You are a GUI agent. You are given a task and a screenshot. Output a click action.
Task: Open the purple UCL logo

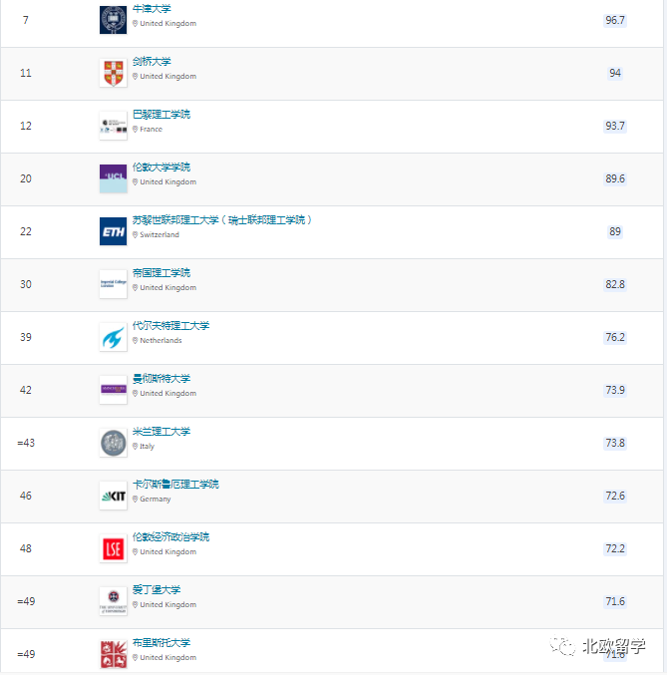tap(114, 178)
